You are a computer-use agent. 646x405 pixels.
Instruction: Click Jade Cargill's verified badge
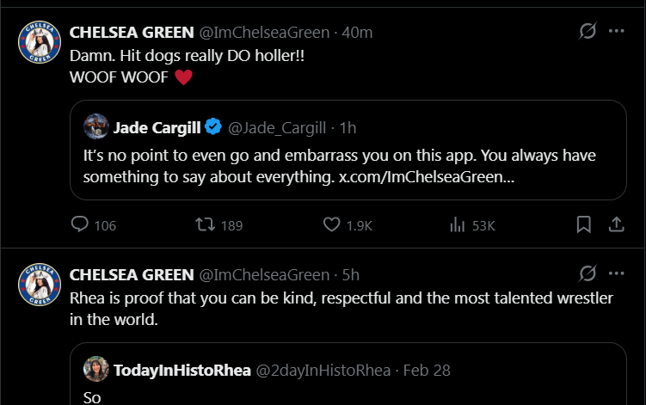pyautogui.click(x=213, y=128)
